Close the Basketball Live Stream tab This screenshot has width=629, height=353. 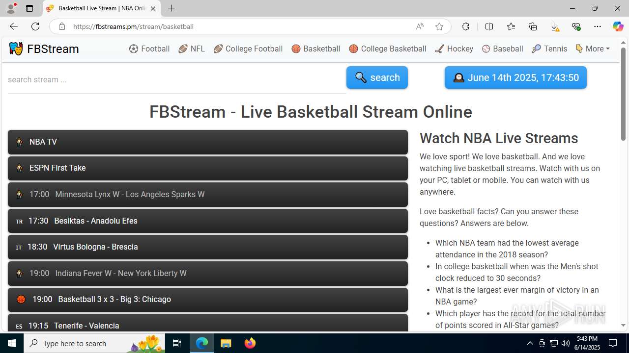tap(153, 8)
